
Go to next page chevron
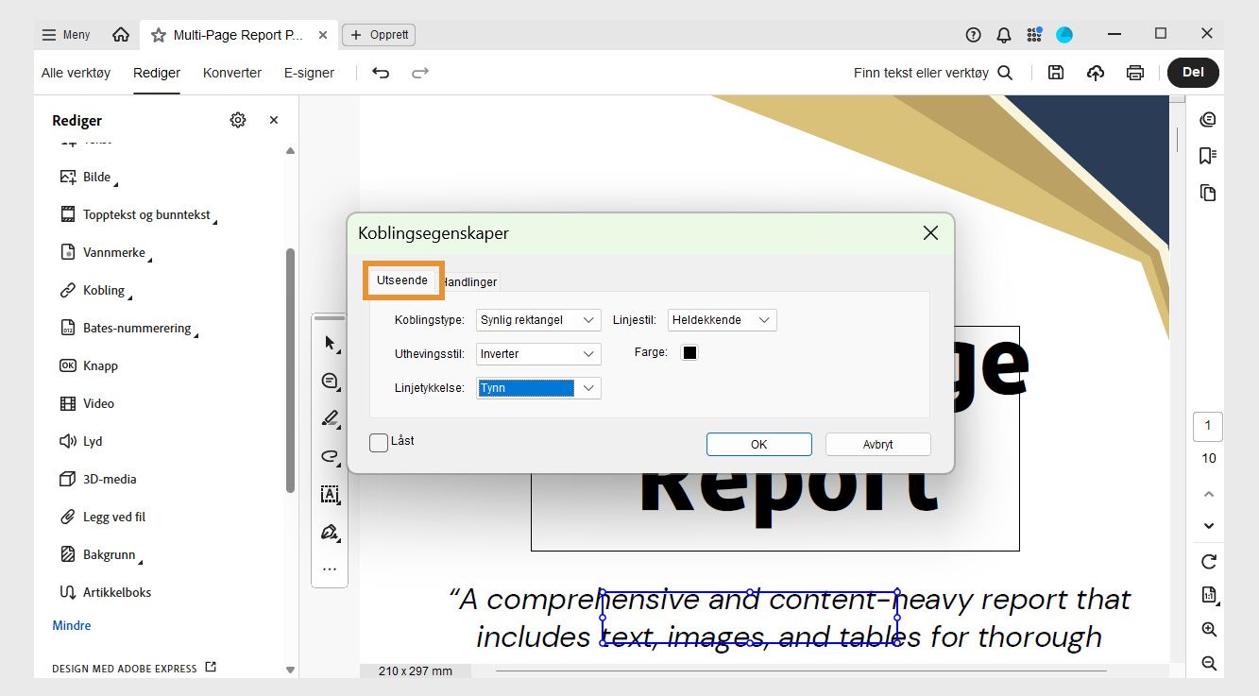click(x=1209, y=526)
